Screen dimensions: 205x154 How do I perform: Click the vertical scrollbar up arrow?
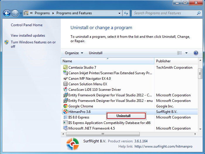200,60
